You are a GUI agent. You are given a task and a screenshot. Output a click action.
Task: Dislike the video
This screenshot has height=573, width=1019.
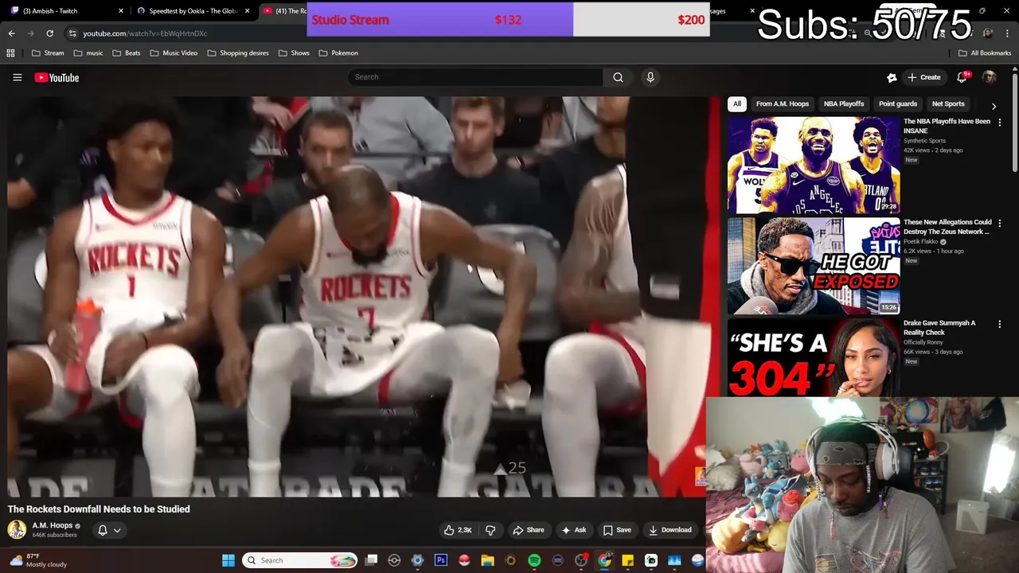490,530
